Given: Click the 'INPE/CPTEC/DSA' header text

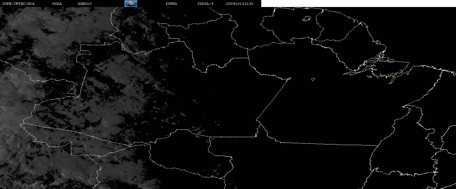Looking at the screenshot, I should 18,3.
